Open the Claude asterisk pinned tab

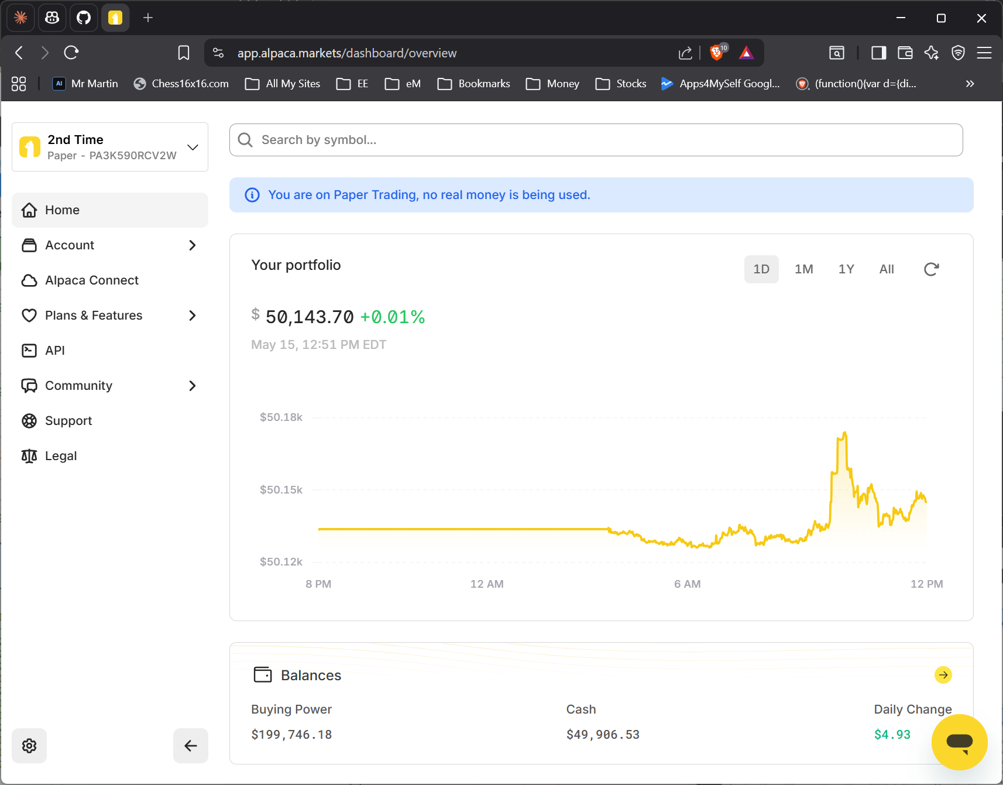coord(20,18)
